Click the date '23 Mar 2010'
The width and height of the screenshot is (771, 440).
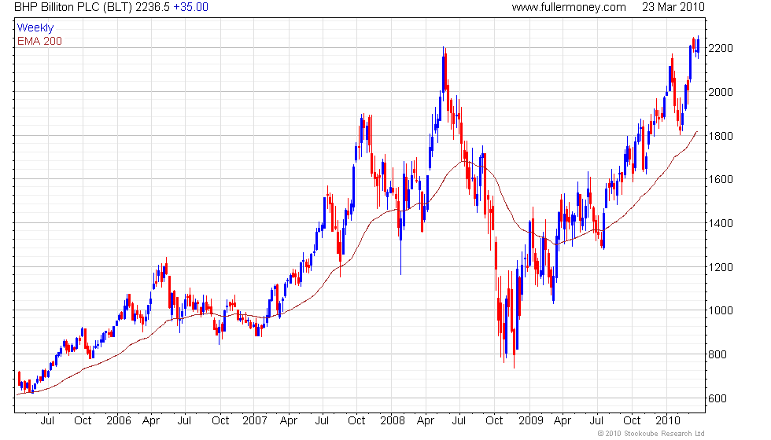pyautogui.click(x=673, y=7)
